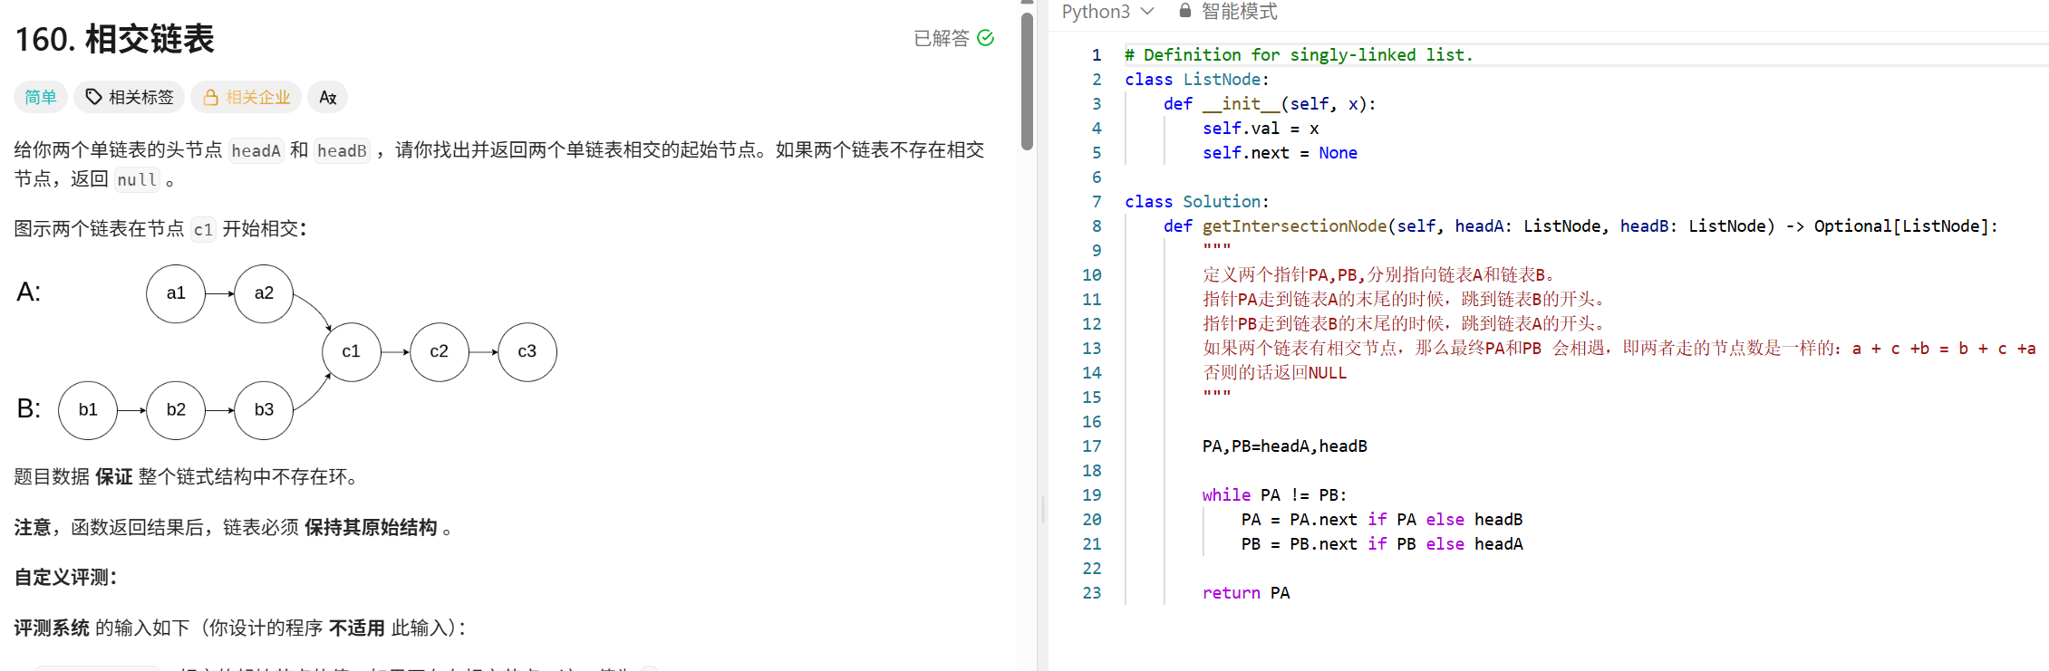Click comment line '否则的话返回NULL'
The width and height of the screenshot is (2049, 671).
[x=1274, y=373]
